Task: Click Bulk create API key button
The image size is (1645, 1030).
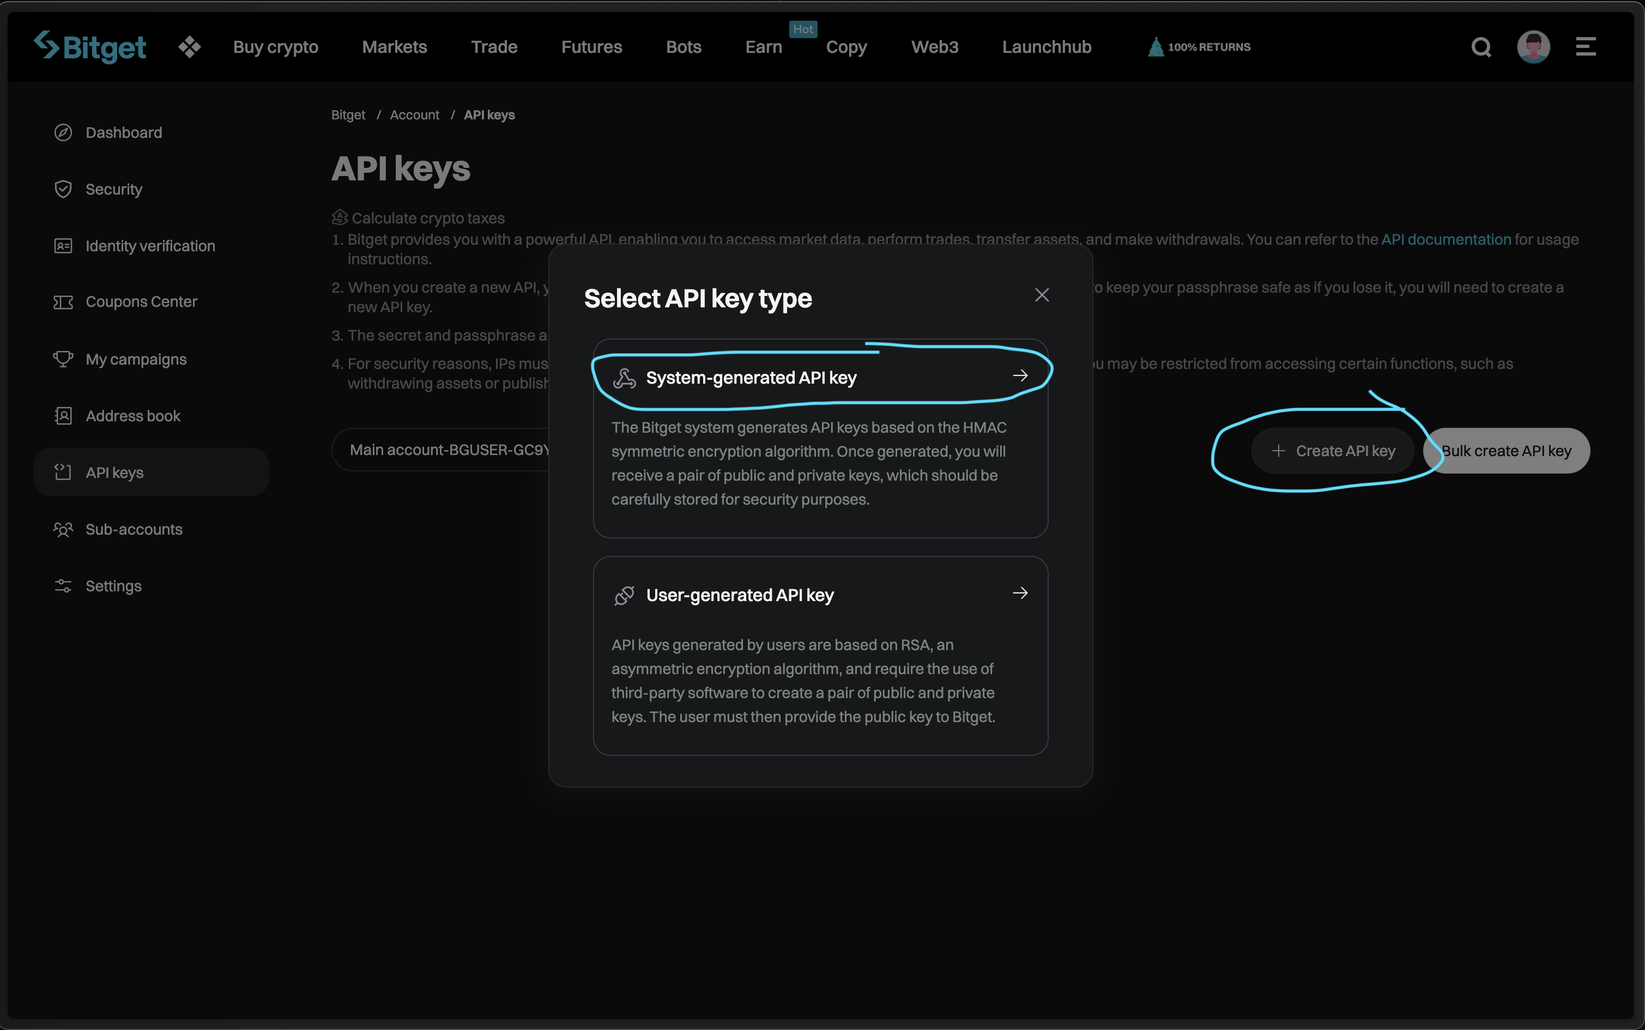Action: pyautogui.click(x=1507, y=451)
